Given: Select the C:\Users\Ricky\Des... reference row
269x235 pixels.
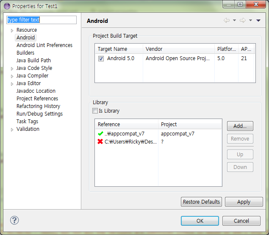Looking at the screenshot, I should click(158, 142).
